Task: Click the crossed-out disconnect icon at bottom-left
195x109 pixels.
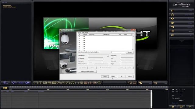Action: (x=28, y=83)
